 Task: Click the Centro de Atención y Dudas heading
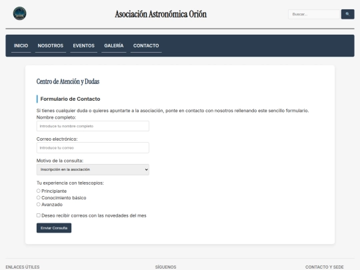pos(68,81)
